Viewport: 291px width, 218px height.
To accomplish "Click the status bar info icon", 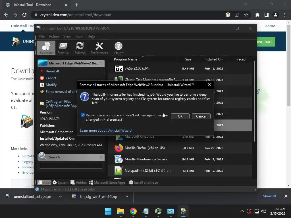I will point(37,189).
